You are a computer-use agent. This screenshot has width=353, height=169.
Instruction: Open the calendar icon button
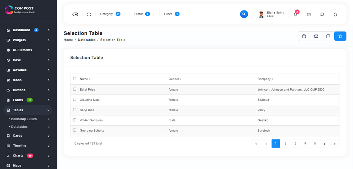304,36
